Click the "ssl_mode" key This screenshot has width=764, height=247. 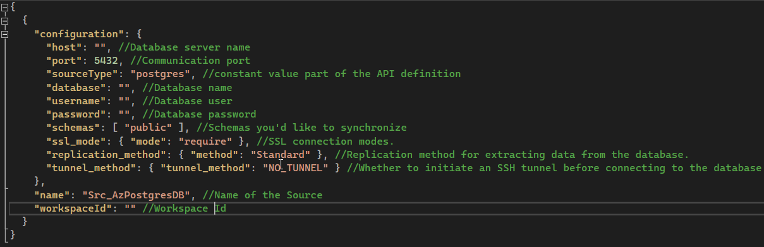73,141
